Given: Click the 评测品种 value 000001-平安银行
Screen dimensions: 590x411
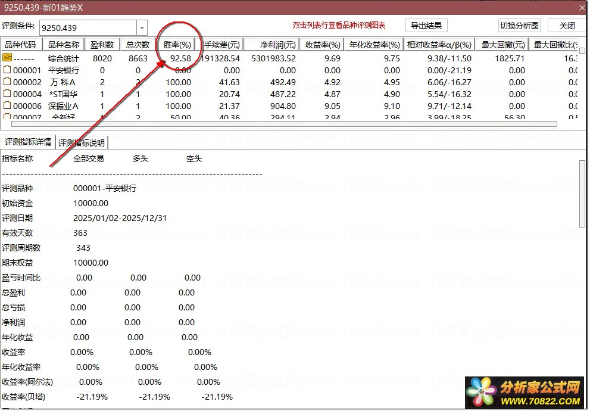Looking at the screenshot, I should [x=105, y=188].
